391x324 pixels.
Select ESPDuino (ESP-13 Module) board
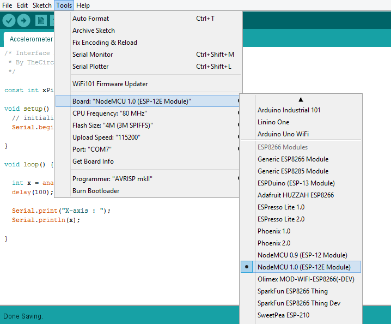[x=301, y=183]
